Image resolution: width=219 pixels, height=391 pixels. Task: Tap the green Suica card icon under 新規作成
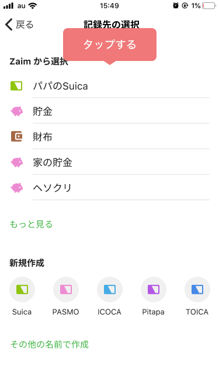point(22,290)
